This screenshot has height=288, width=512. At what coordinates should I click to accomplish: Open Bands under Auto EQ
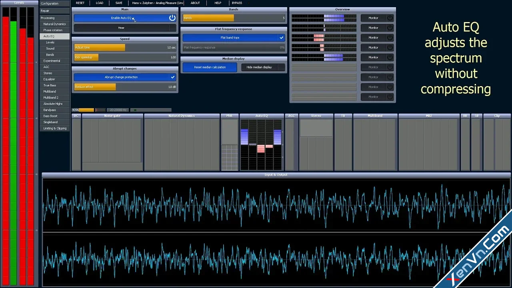point(54,55)
